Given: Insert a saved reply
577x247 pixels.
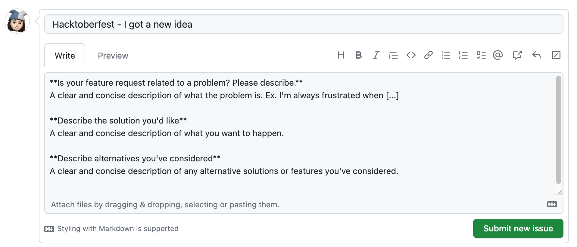Looking at the screenshot, I should tap(536, 55).
